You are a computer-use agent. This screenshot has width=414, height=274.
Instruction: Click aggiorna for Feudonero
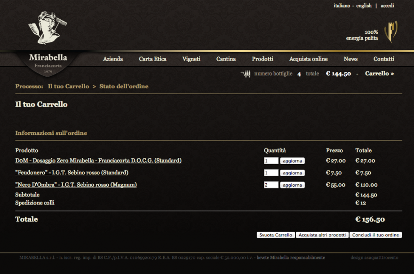pyautogui.click(x=292, y=173)
